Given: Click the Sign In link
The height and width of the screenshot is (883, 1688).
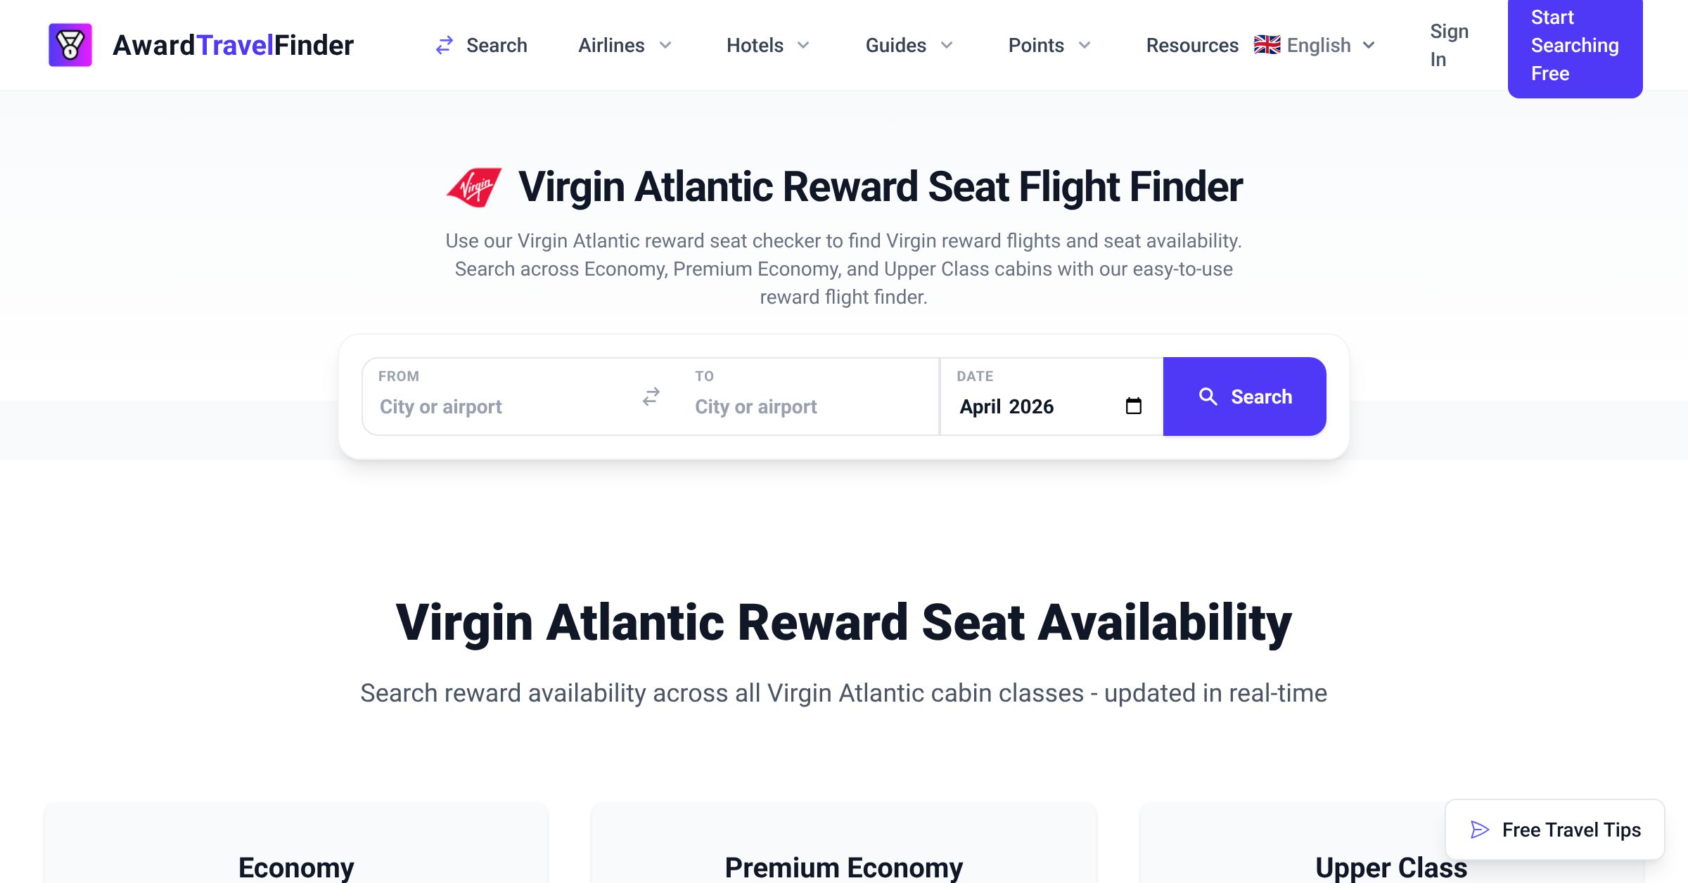Looking at the screenshot, I should [1449, 45].
